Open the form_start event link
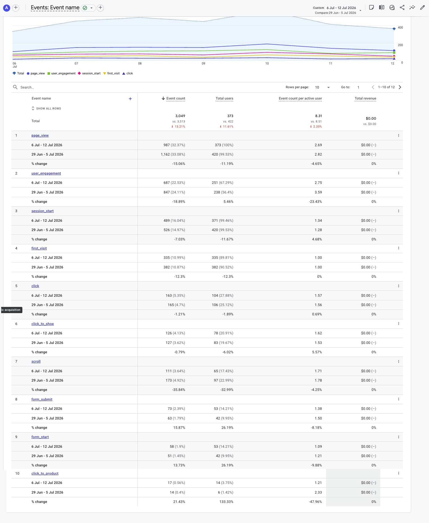This screenshot has width=429, height=523. click(x=40, y=437)
